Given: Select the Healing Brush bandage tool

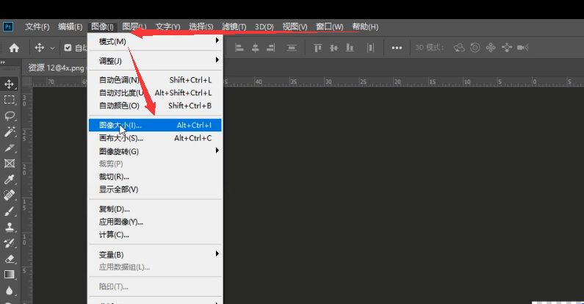Looking at the screenshot, I should click(10, 195).
